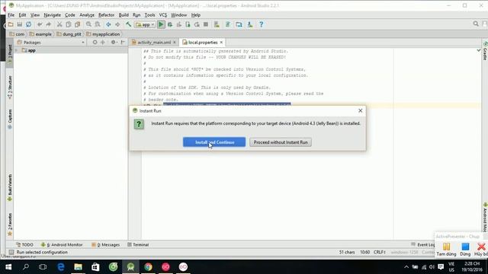Click the Make Project hammer icon

128,24
